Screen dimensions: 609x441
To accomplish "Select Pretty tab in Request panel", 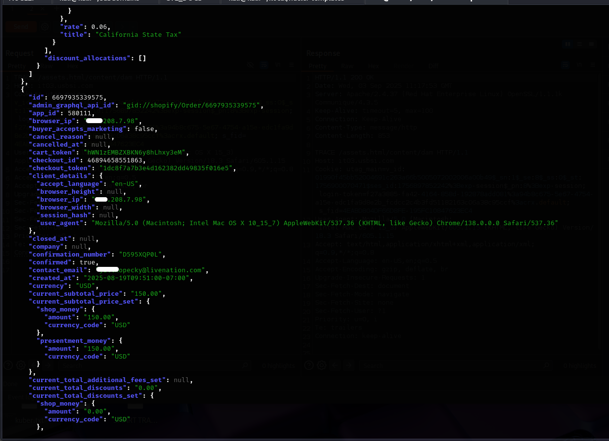I will pyautogui.click(x=17, y=66).
